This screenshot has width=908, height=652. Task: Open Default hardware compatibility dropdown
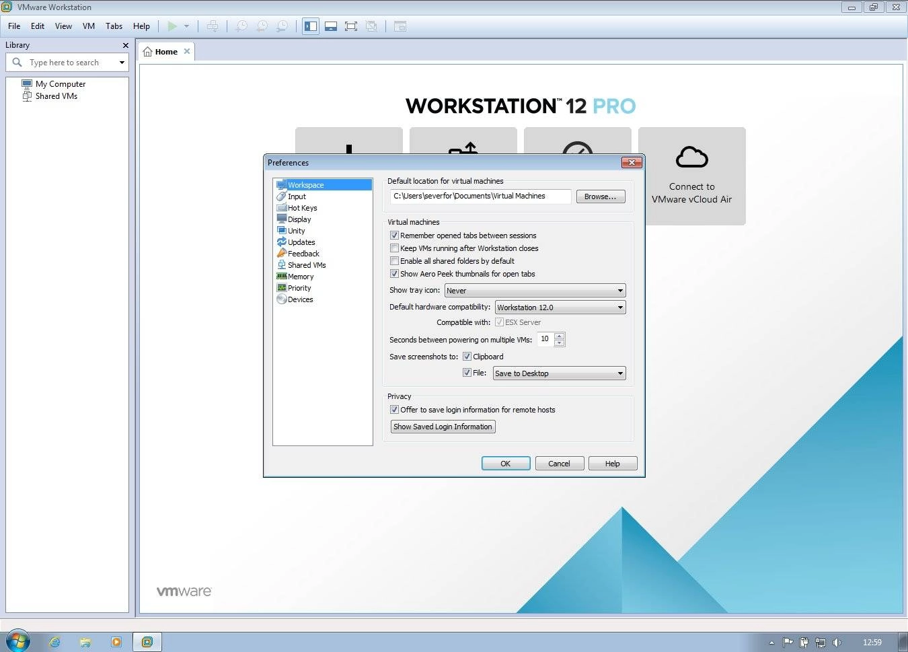560,307
